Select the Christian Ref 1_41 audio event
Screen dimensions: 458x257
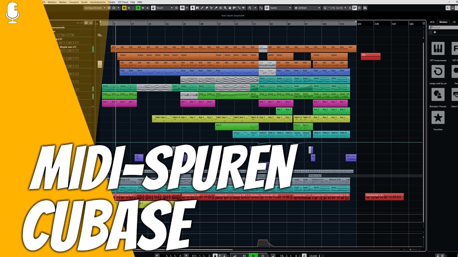(384, 197)
